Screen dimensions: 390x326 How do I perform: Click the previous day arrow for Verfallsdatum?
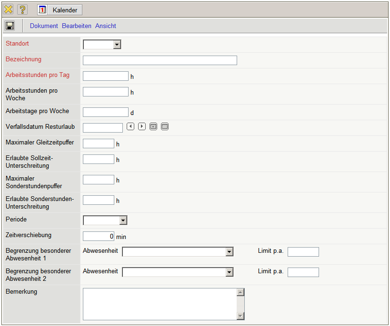pos(130,126)
